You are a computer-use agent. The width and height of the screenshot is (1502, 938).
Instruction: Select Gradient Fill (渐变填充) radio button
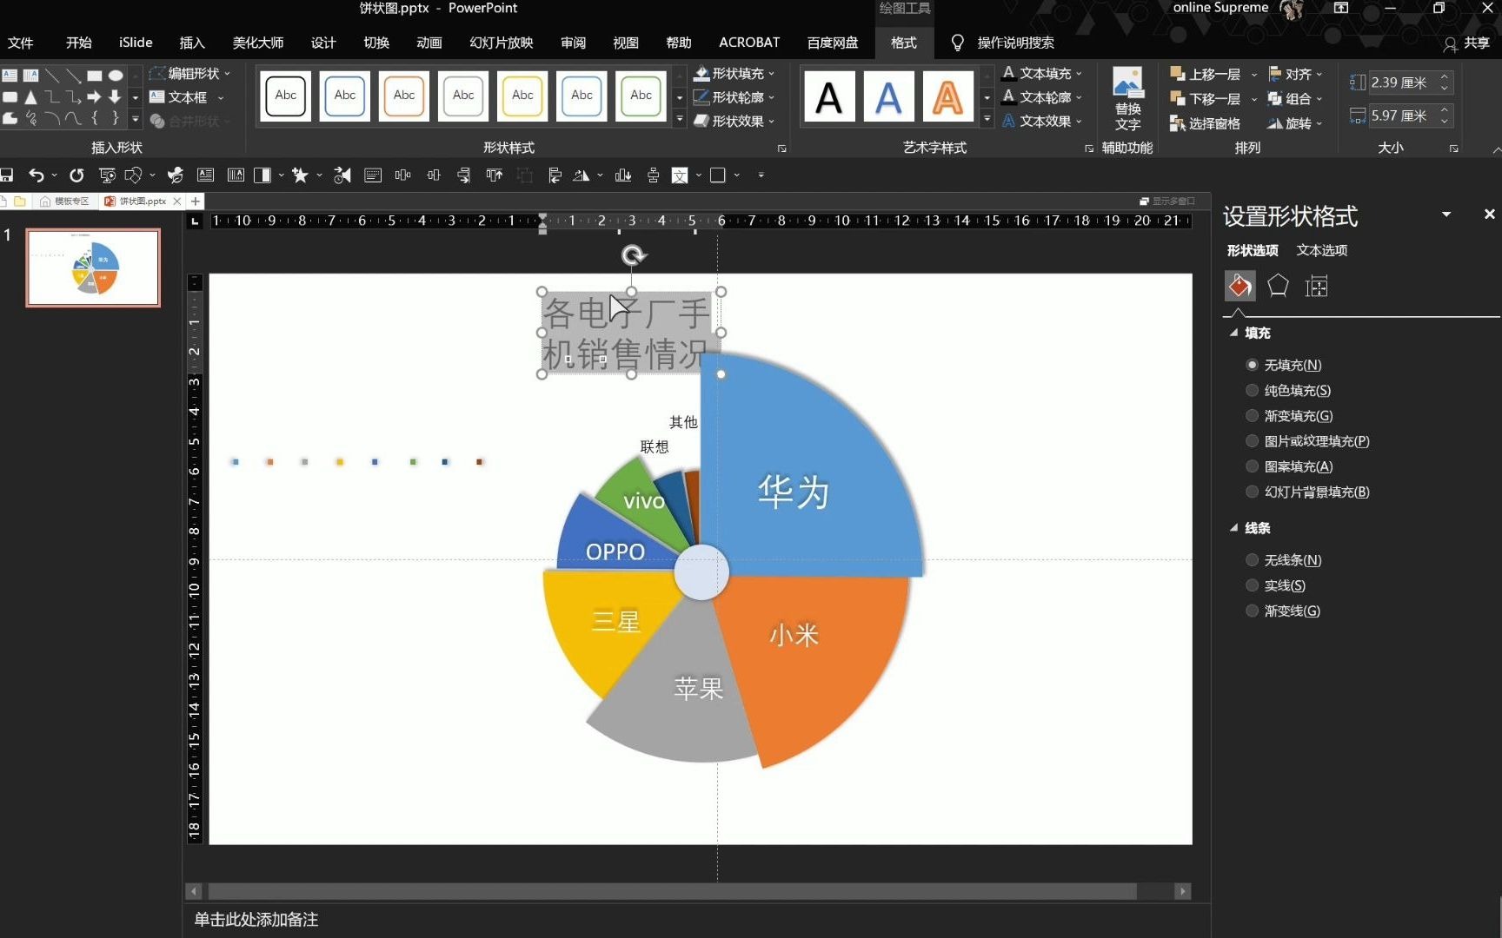1252,415
